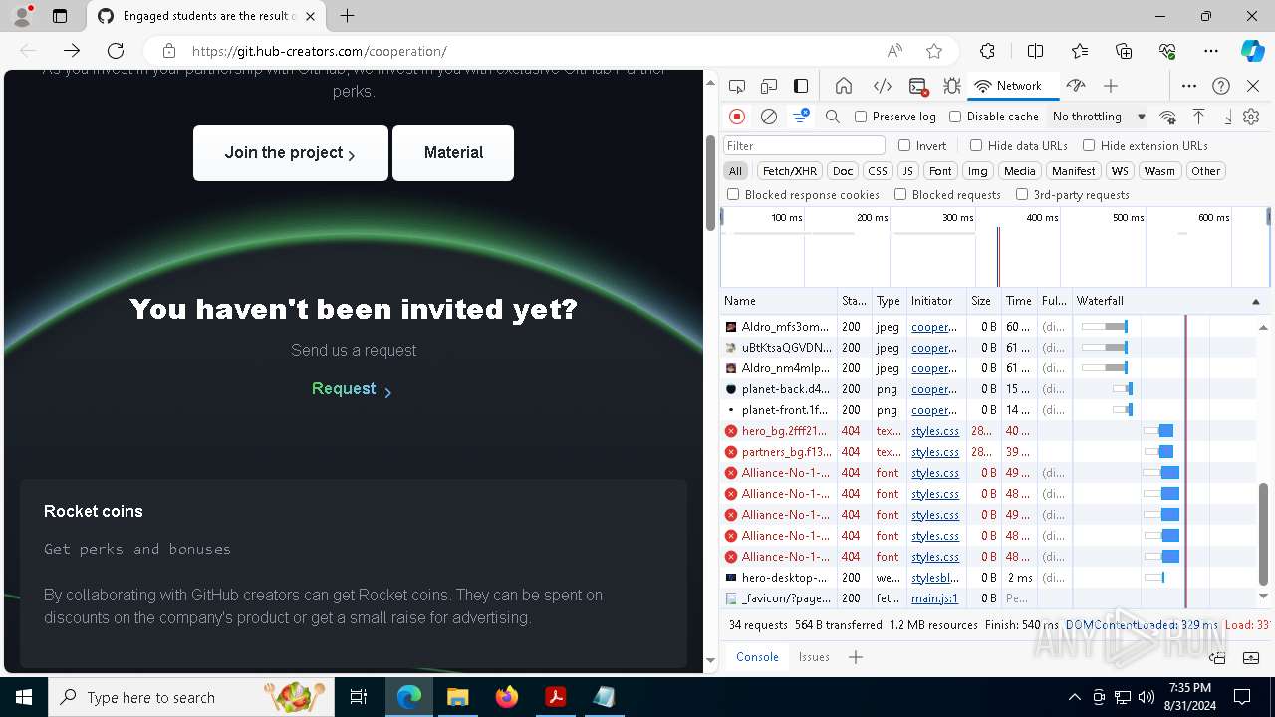Open the DevTools Welcome home icon

(x=844, y=86)
